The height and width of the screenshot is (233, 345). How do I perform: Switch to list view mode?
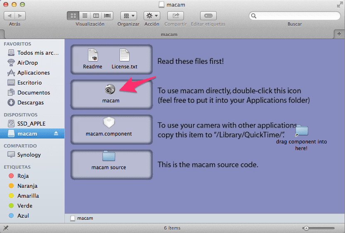(x=85, y=16)
